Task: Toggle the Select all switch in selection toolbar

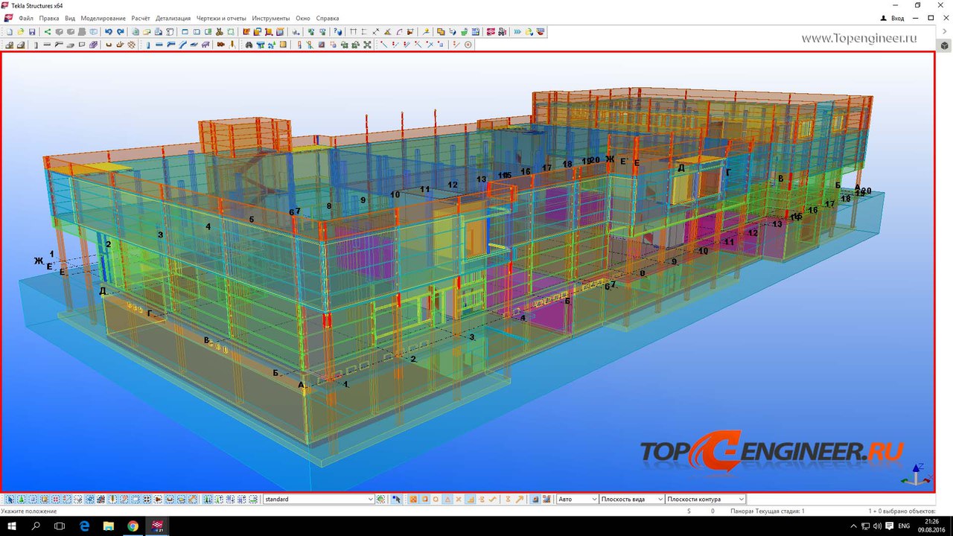Action: (10, 500)
